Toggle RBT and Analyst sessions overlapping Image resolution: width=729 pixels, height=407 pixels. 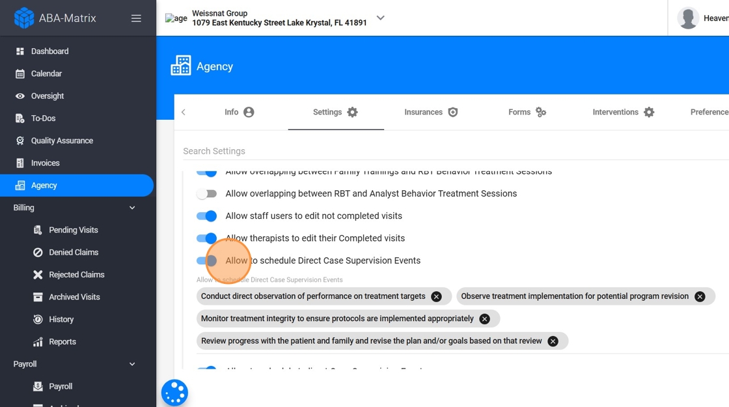pyautogui.click(x=206, y=193)
